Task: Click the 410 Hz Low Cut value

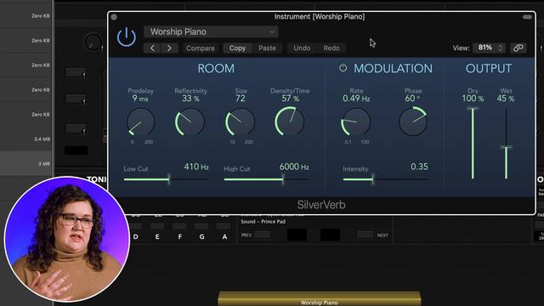Action: [x=196, y=167]
